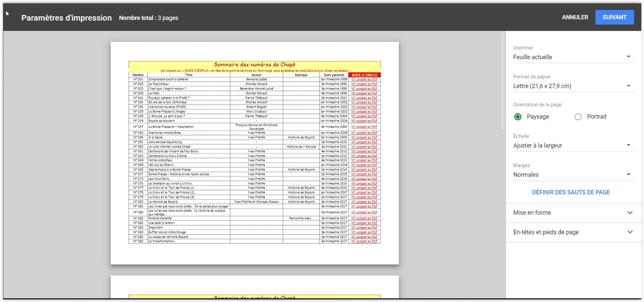The width and height of the screenshot is (644, 302).
Task: Click the Imprimer label
Action: coord(523,48)
